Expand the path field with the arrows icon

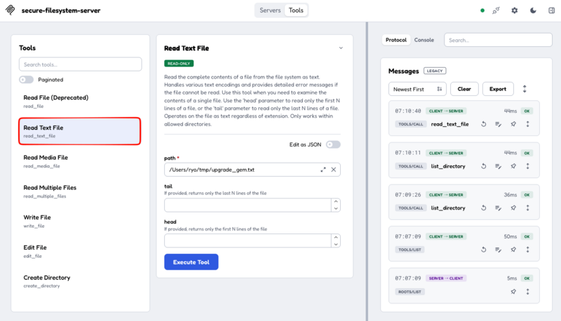(323, 170)
